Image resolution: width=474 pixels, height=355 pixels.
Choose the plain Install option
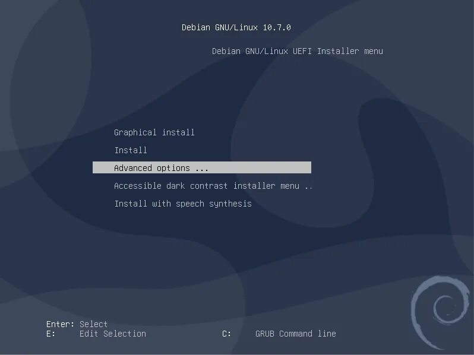tap(131, 150)
